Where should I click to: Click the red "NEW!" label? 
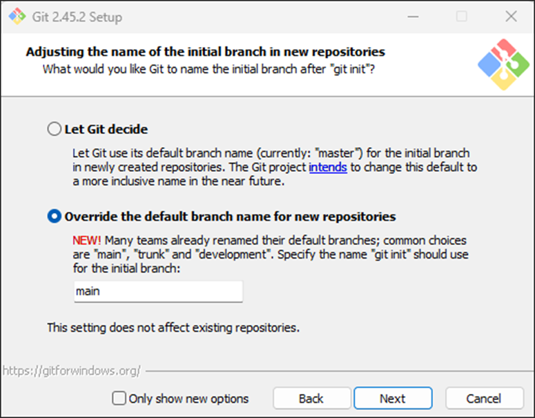(x=87, y=241)
